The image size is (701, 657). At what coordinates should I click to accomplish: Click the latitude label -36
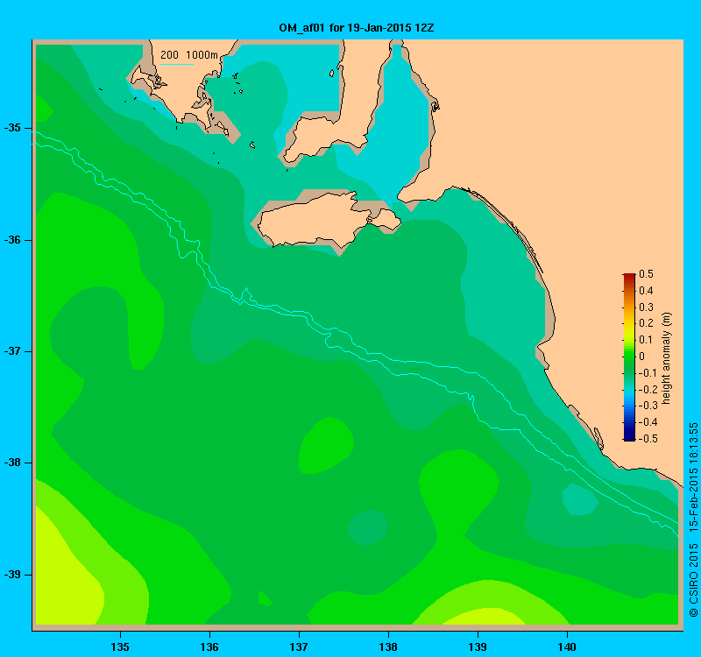pyautogui.click(x=12, y=240)
